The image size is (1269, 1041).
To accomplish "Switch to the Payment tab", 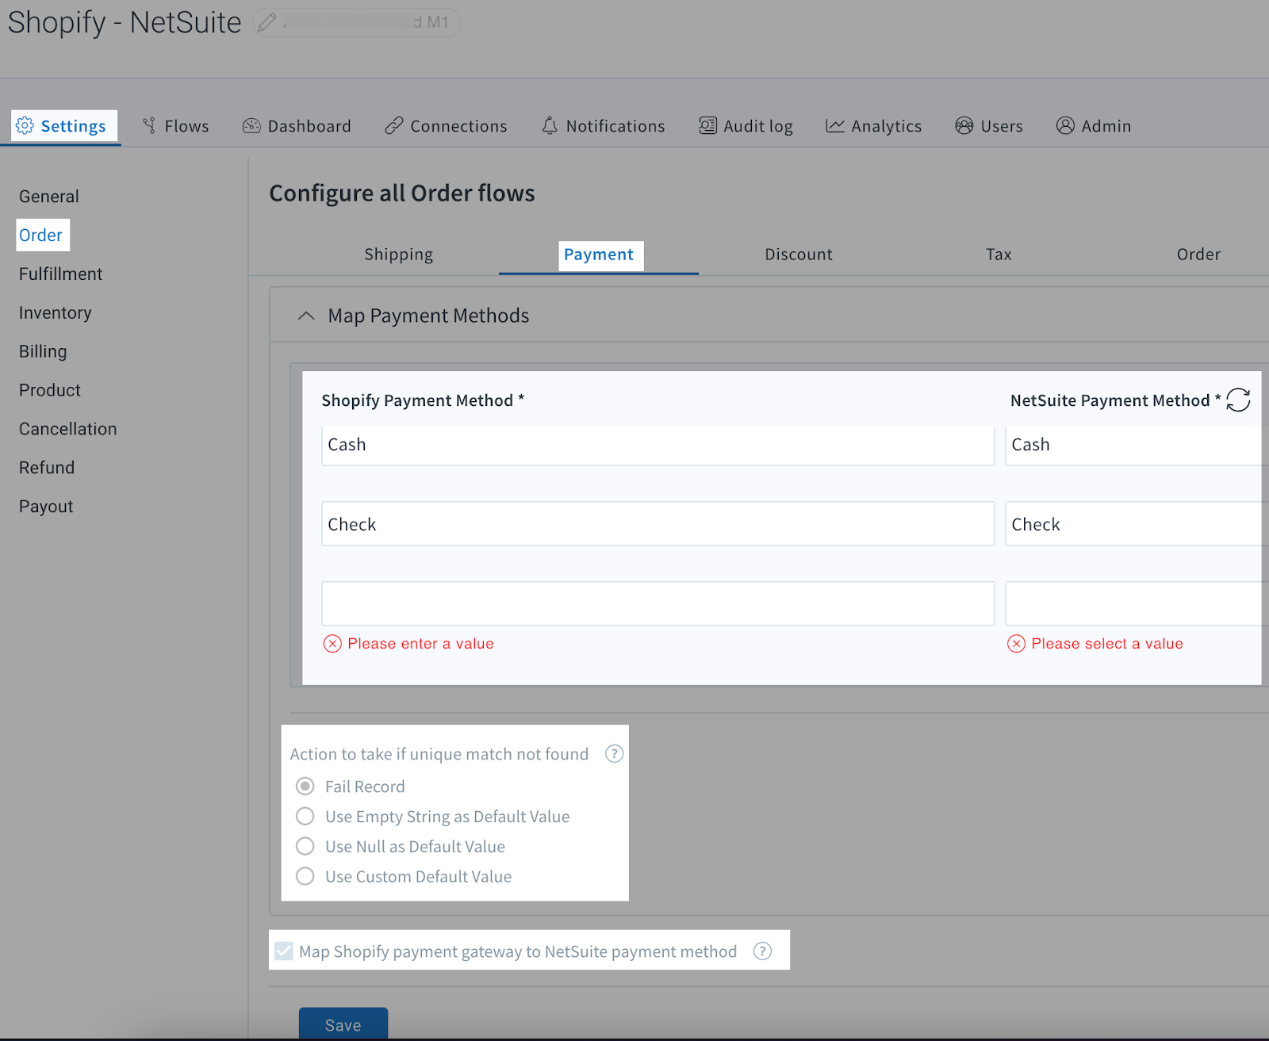I will tap(599, 255).
